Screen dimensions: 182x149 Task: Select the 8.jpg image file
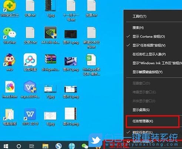[x=50, y=118]
